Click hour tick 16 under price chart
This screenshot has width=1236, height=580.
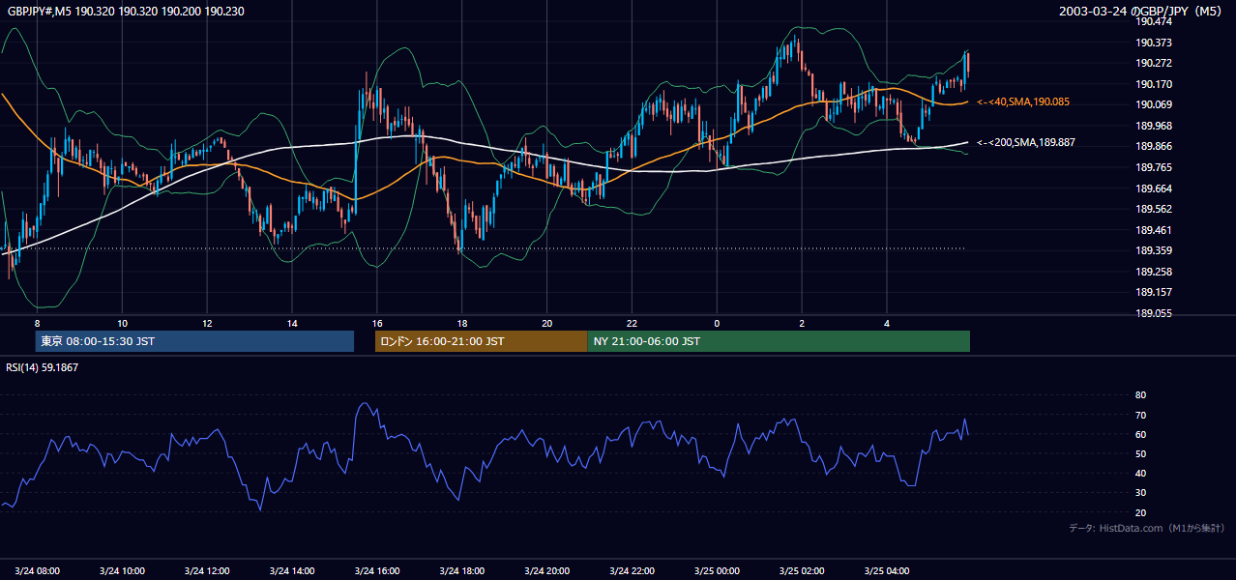(377, 323)
